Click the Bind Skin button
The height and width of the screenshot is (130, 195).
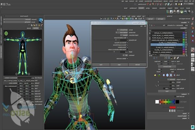pyautogui.click(x=137, y=65)
